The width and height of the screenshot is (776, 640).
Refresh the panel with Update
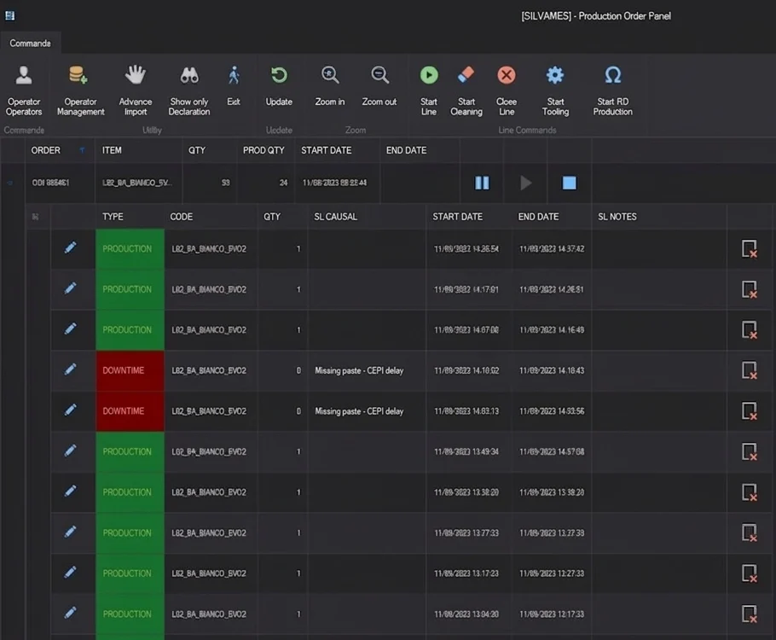(x=279, y=85)
